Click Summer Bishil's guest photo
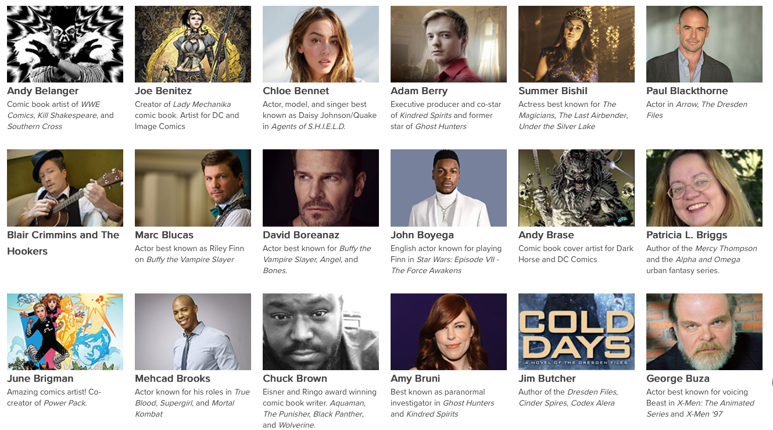Screen dimensions: 773x430 pyautogui.click(x=577, y=44)
